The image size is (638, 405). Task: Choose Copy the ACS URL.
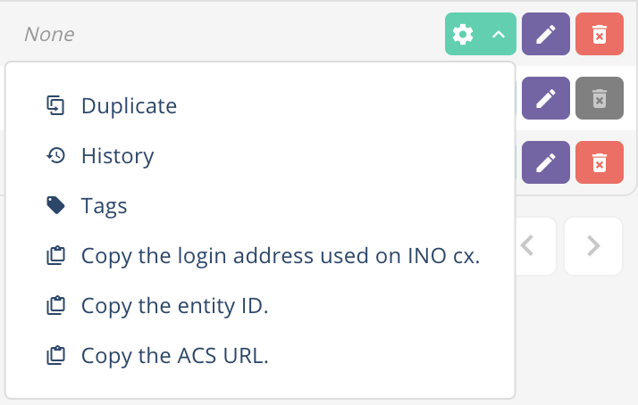pyautogui.click(x=174, y=356)
